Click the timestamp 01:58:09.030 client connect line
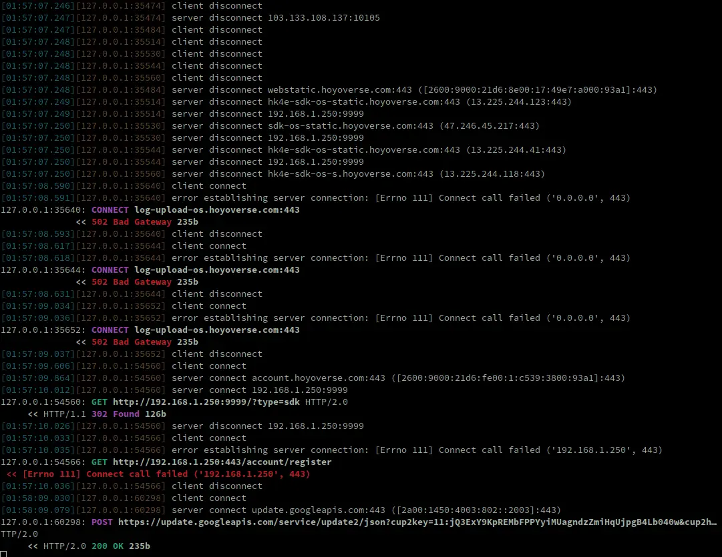The image size is (722, 557). [x=124, y=498]
